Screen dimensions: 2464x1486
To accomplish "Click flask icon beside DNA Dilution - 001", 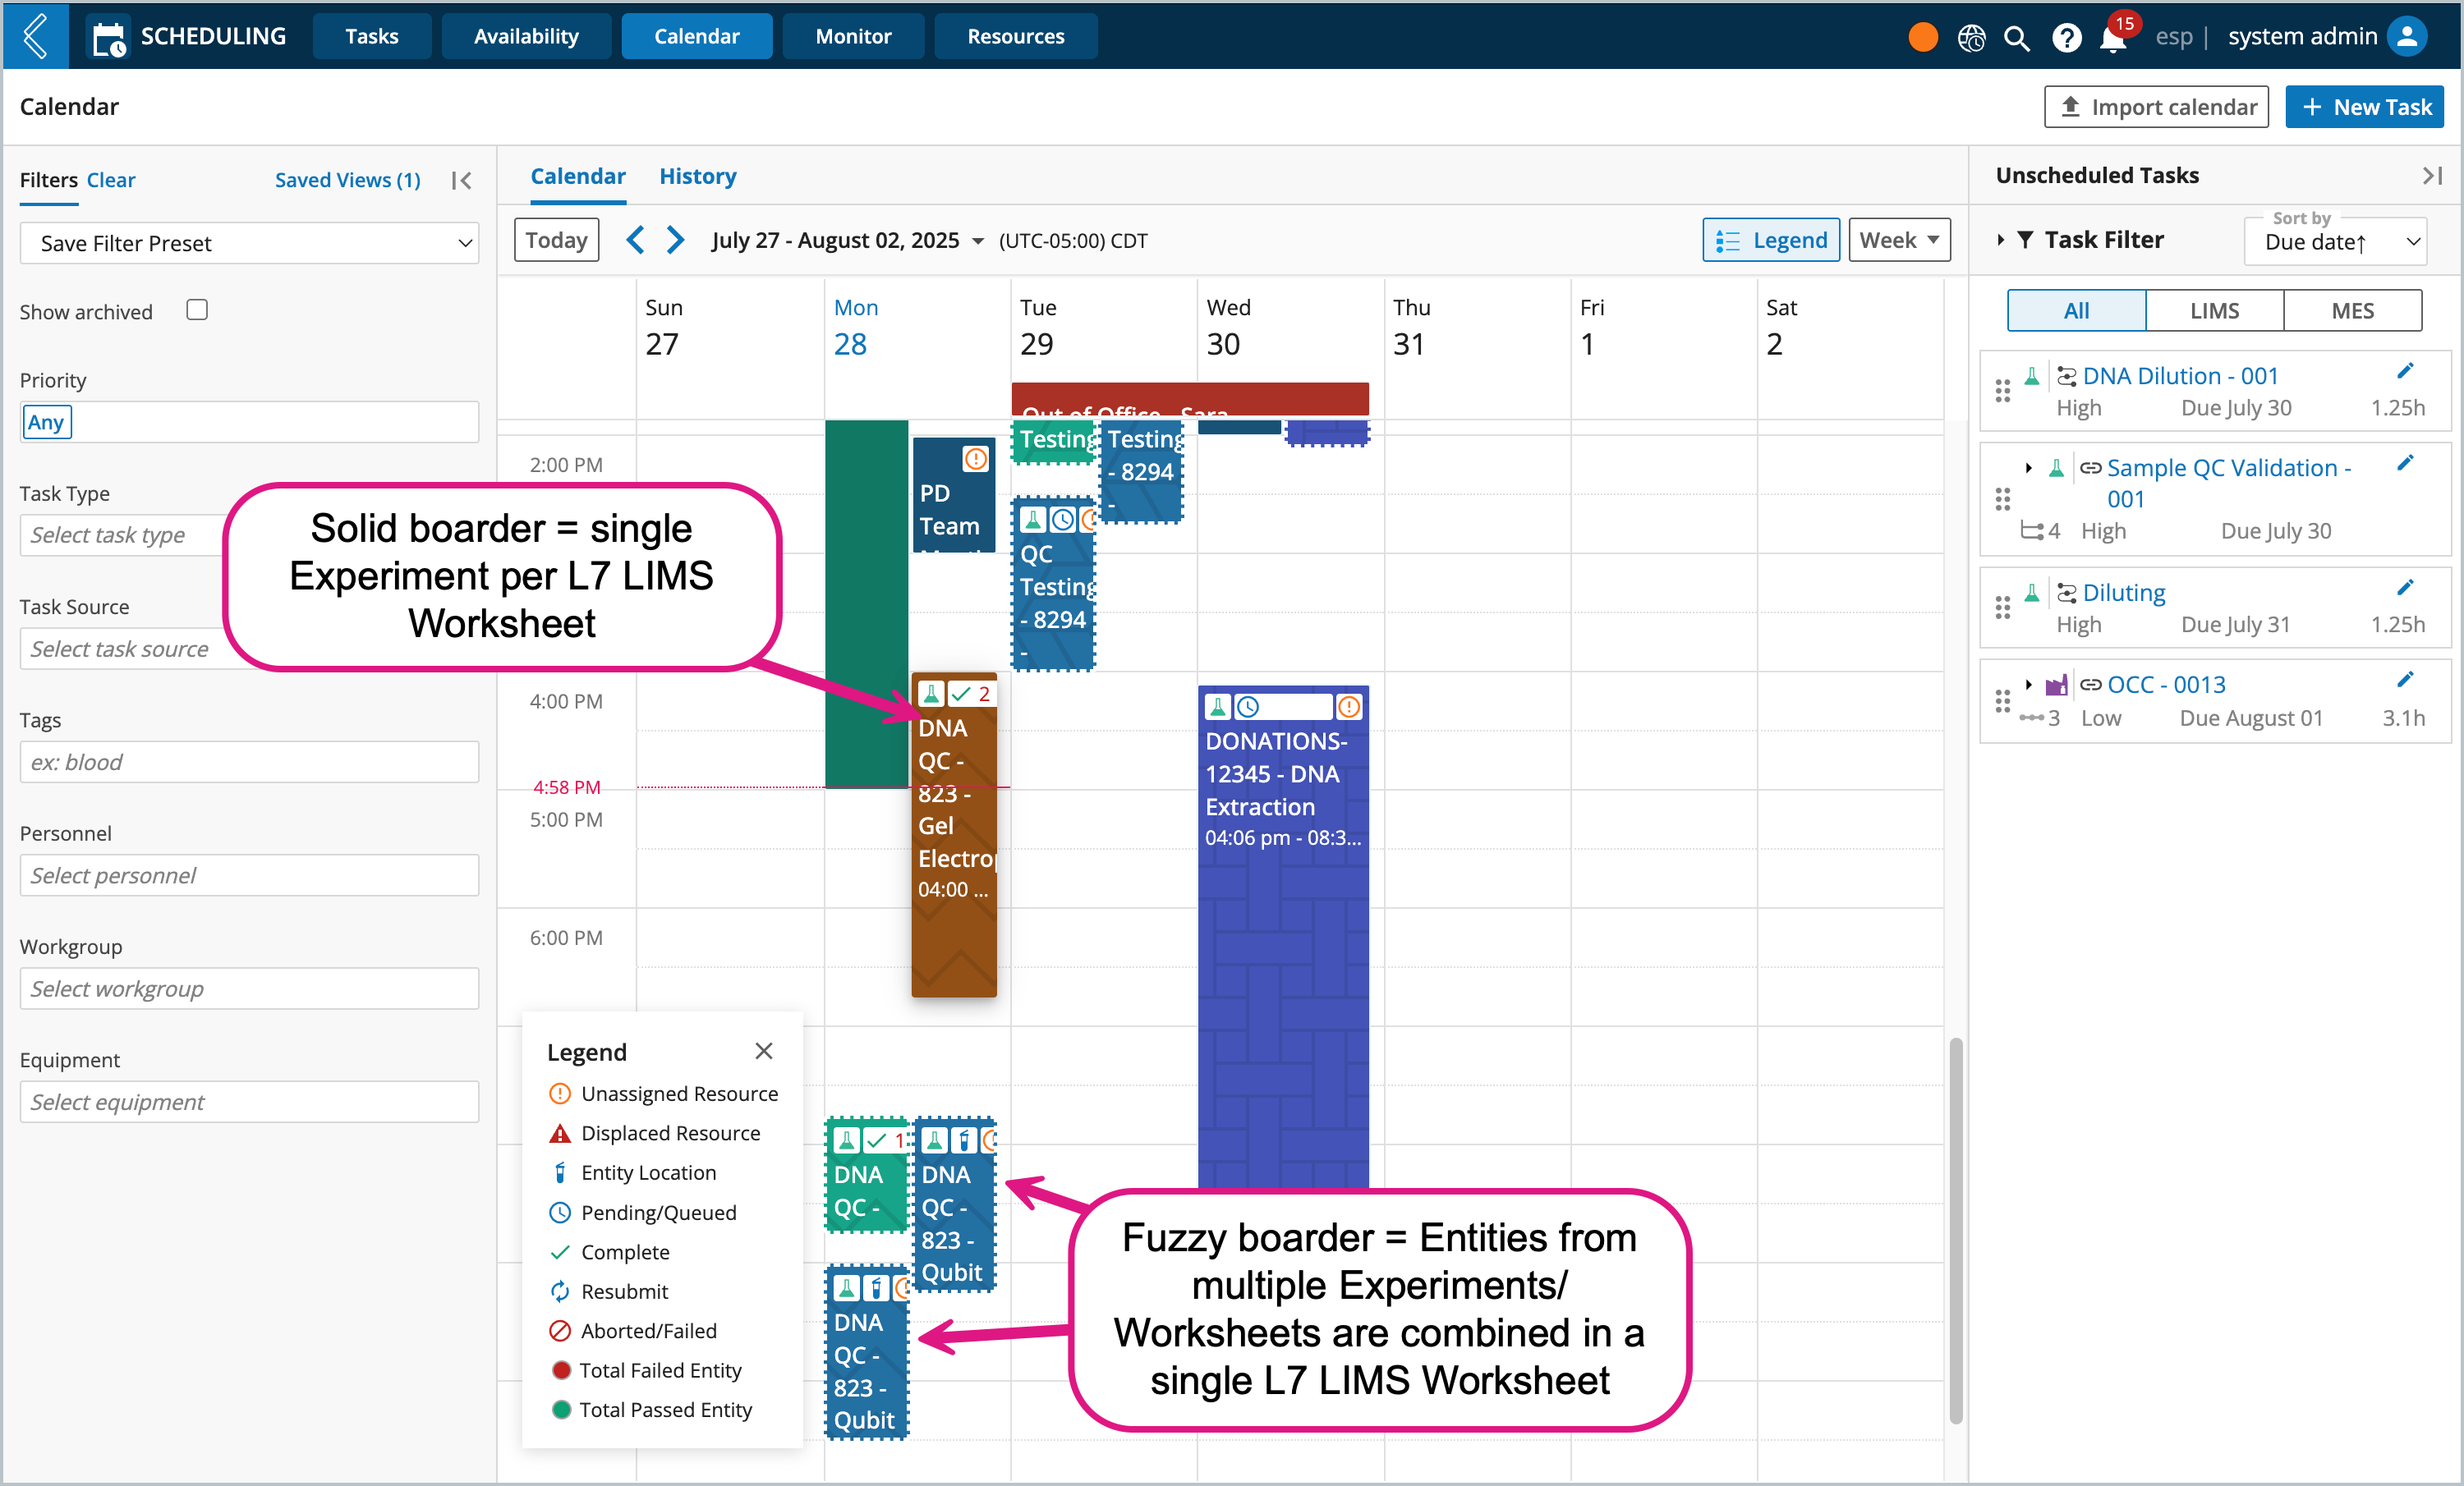I will pyautogui.click(x=2032, y=377).
